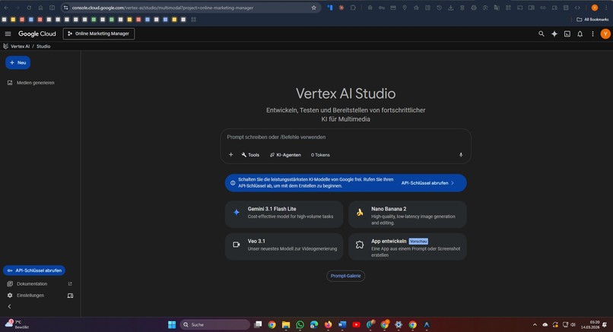
Task: Select the Nano Banana 2 card
Action: click(408, 214)
